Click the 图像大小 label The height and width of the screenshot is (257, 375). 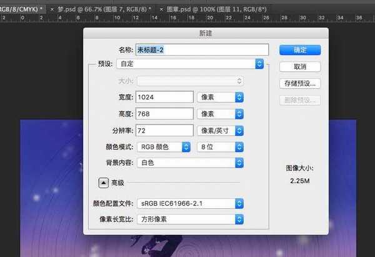click(x=299, y=168)
